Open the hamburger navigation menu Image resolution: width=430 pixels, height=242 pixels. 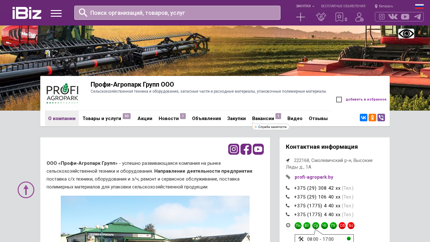point(56,13)
